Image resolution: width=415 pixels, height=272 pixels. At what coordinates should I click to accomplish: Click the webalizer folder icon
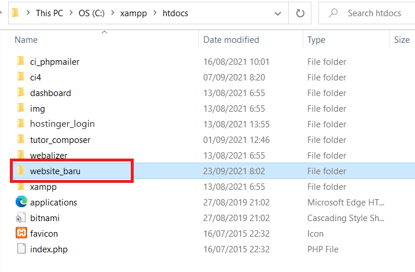point(21,156)
